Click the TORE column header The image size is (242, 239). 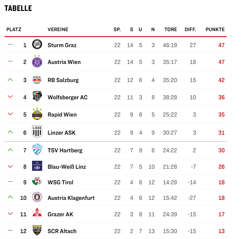pyautogui.click(x=171, y=29)
